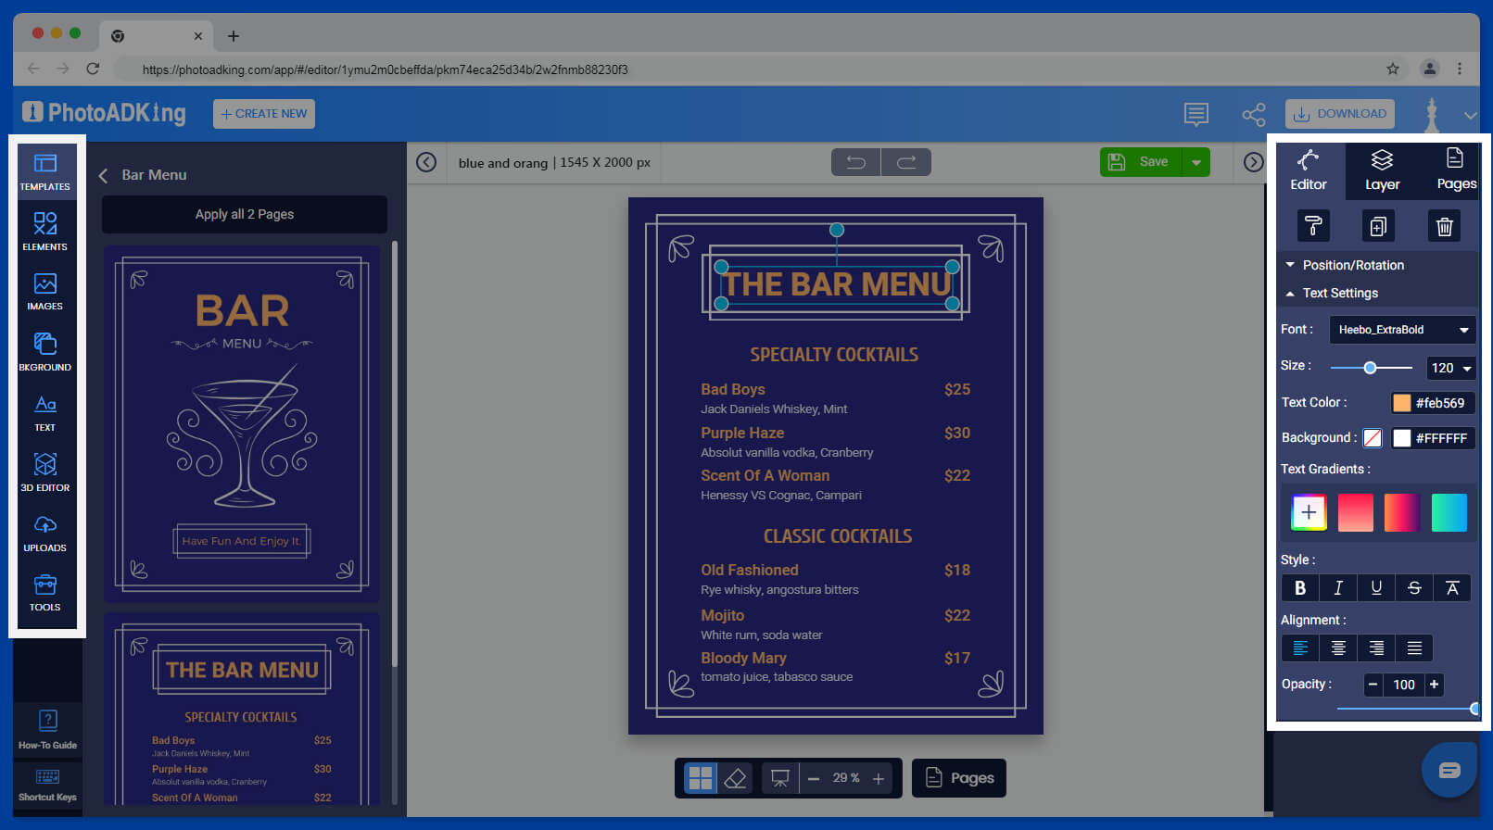Duplicate the selected element icon
1493x830 pixels.
1378,226
